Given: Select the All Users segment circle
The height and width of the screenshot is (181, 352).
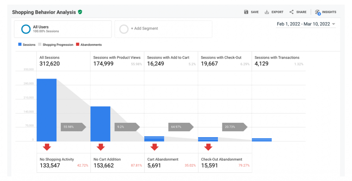Looking at the screenshot, I should (26, 29).
